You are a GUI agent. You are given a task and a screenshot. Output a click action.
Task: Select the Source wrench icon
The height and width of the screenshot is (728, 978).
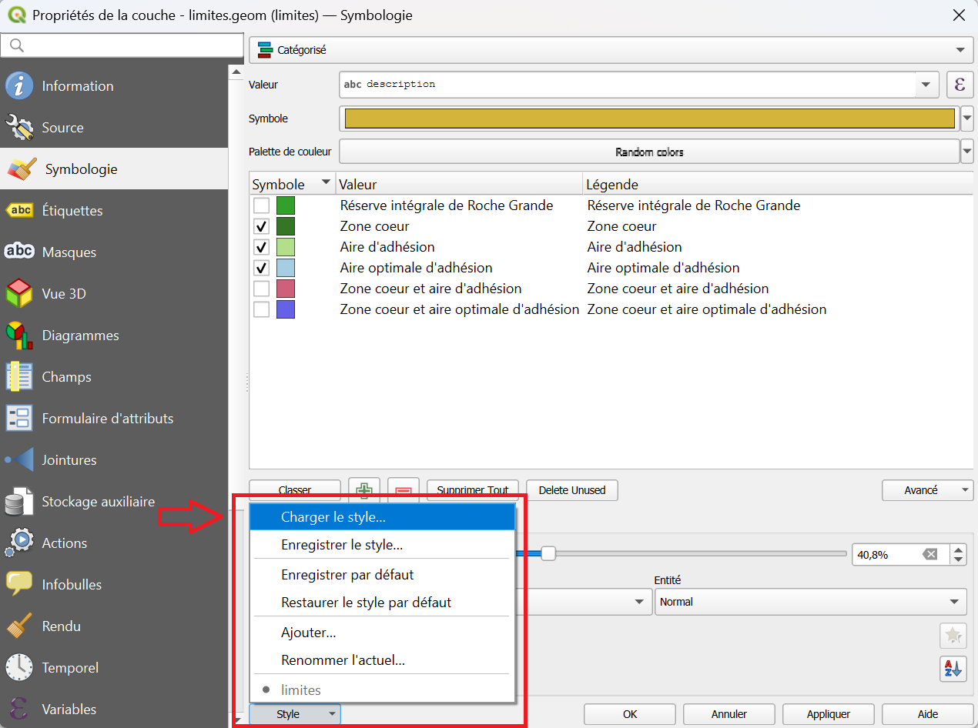pyautogui.click(x=19, y=128)
